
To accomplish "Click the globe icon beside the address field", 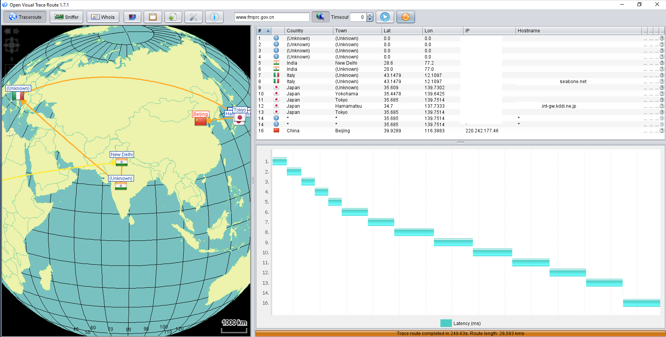I will (320, 17).
